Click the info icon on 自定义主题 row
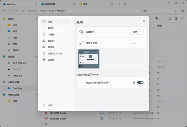This screenshot has height=127, width=187. pos(134,43)
